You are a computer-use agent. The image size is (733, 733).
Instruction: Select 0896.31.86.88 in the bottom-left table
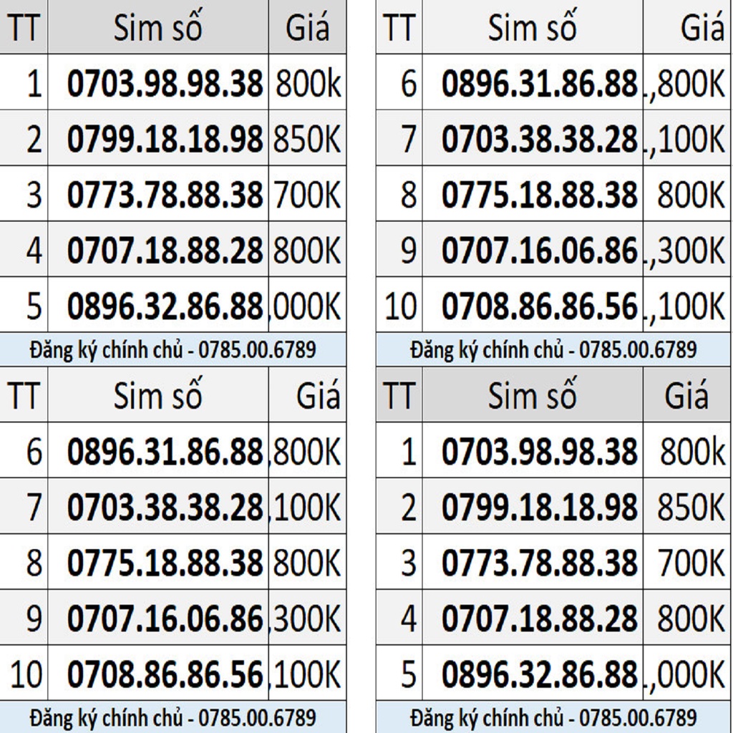coord(165,452)
